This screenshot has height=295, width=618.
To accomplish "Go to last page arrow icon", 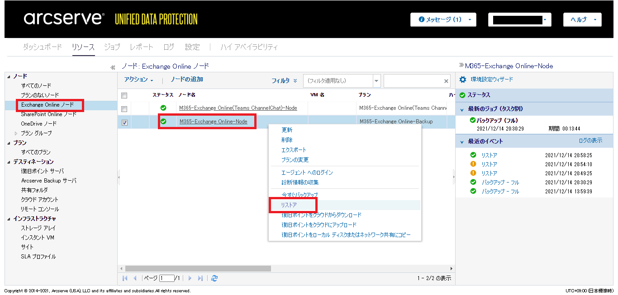I will [200, 278].
